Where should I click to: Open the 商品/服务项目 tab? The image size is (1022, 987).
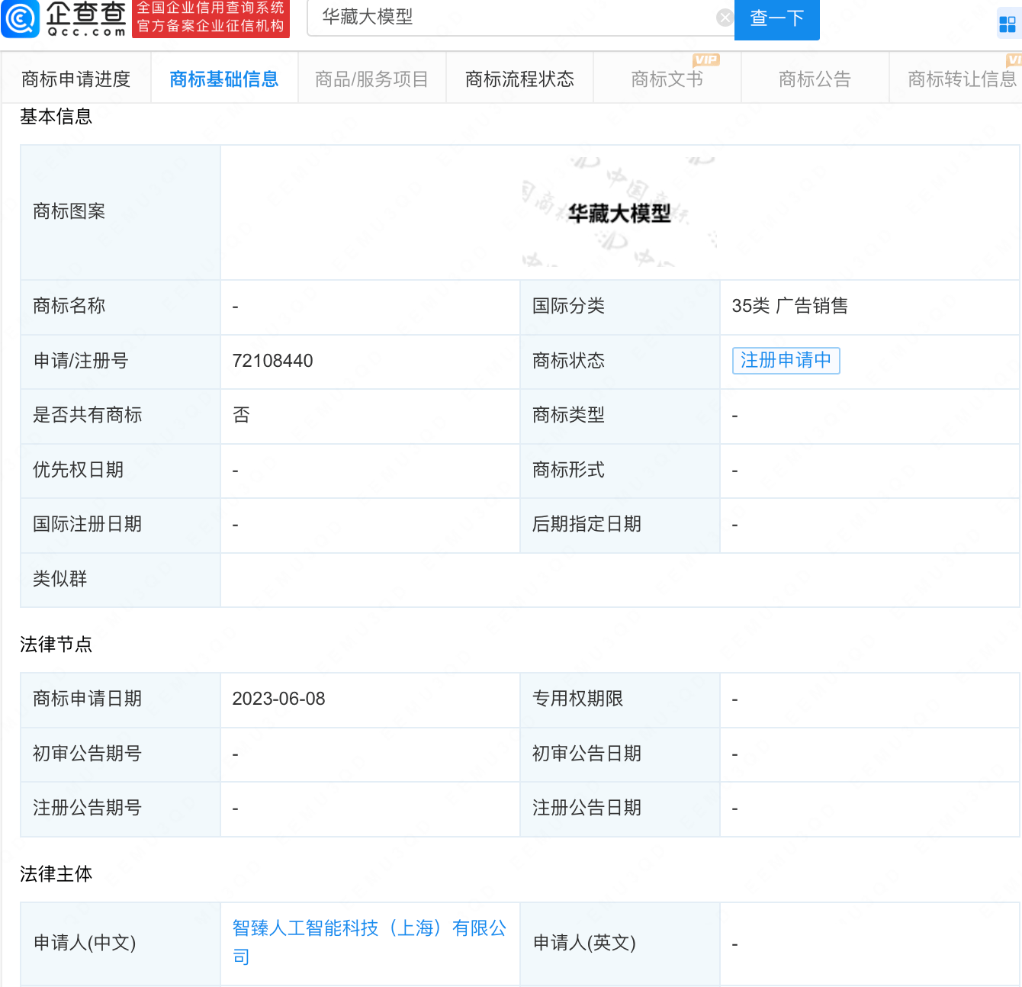371,78
